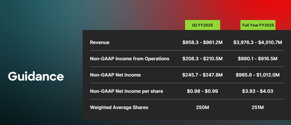This screenshot has height=125, width=291.
Task: Select Q2 operating income $208.3 - $210.5M
Action: tap(202, 59)
